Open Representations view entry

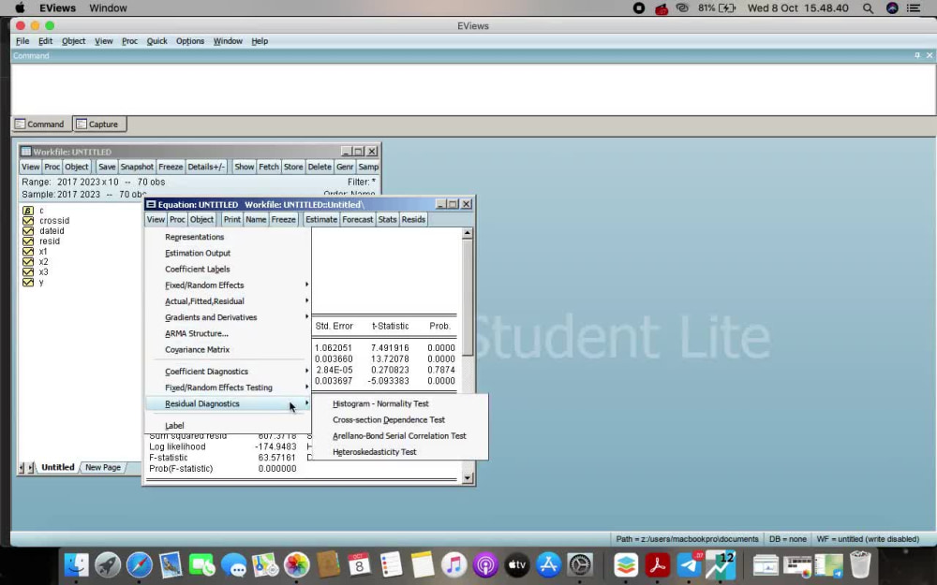[x=194, y=237]
